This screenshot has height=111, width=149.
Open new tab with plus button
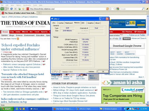(39, 13)
